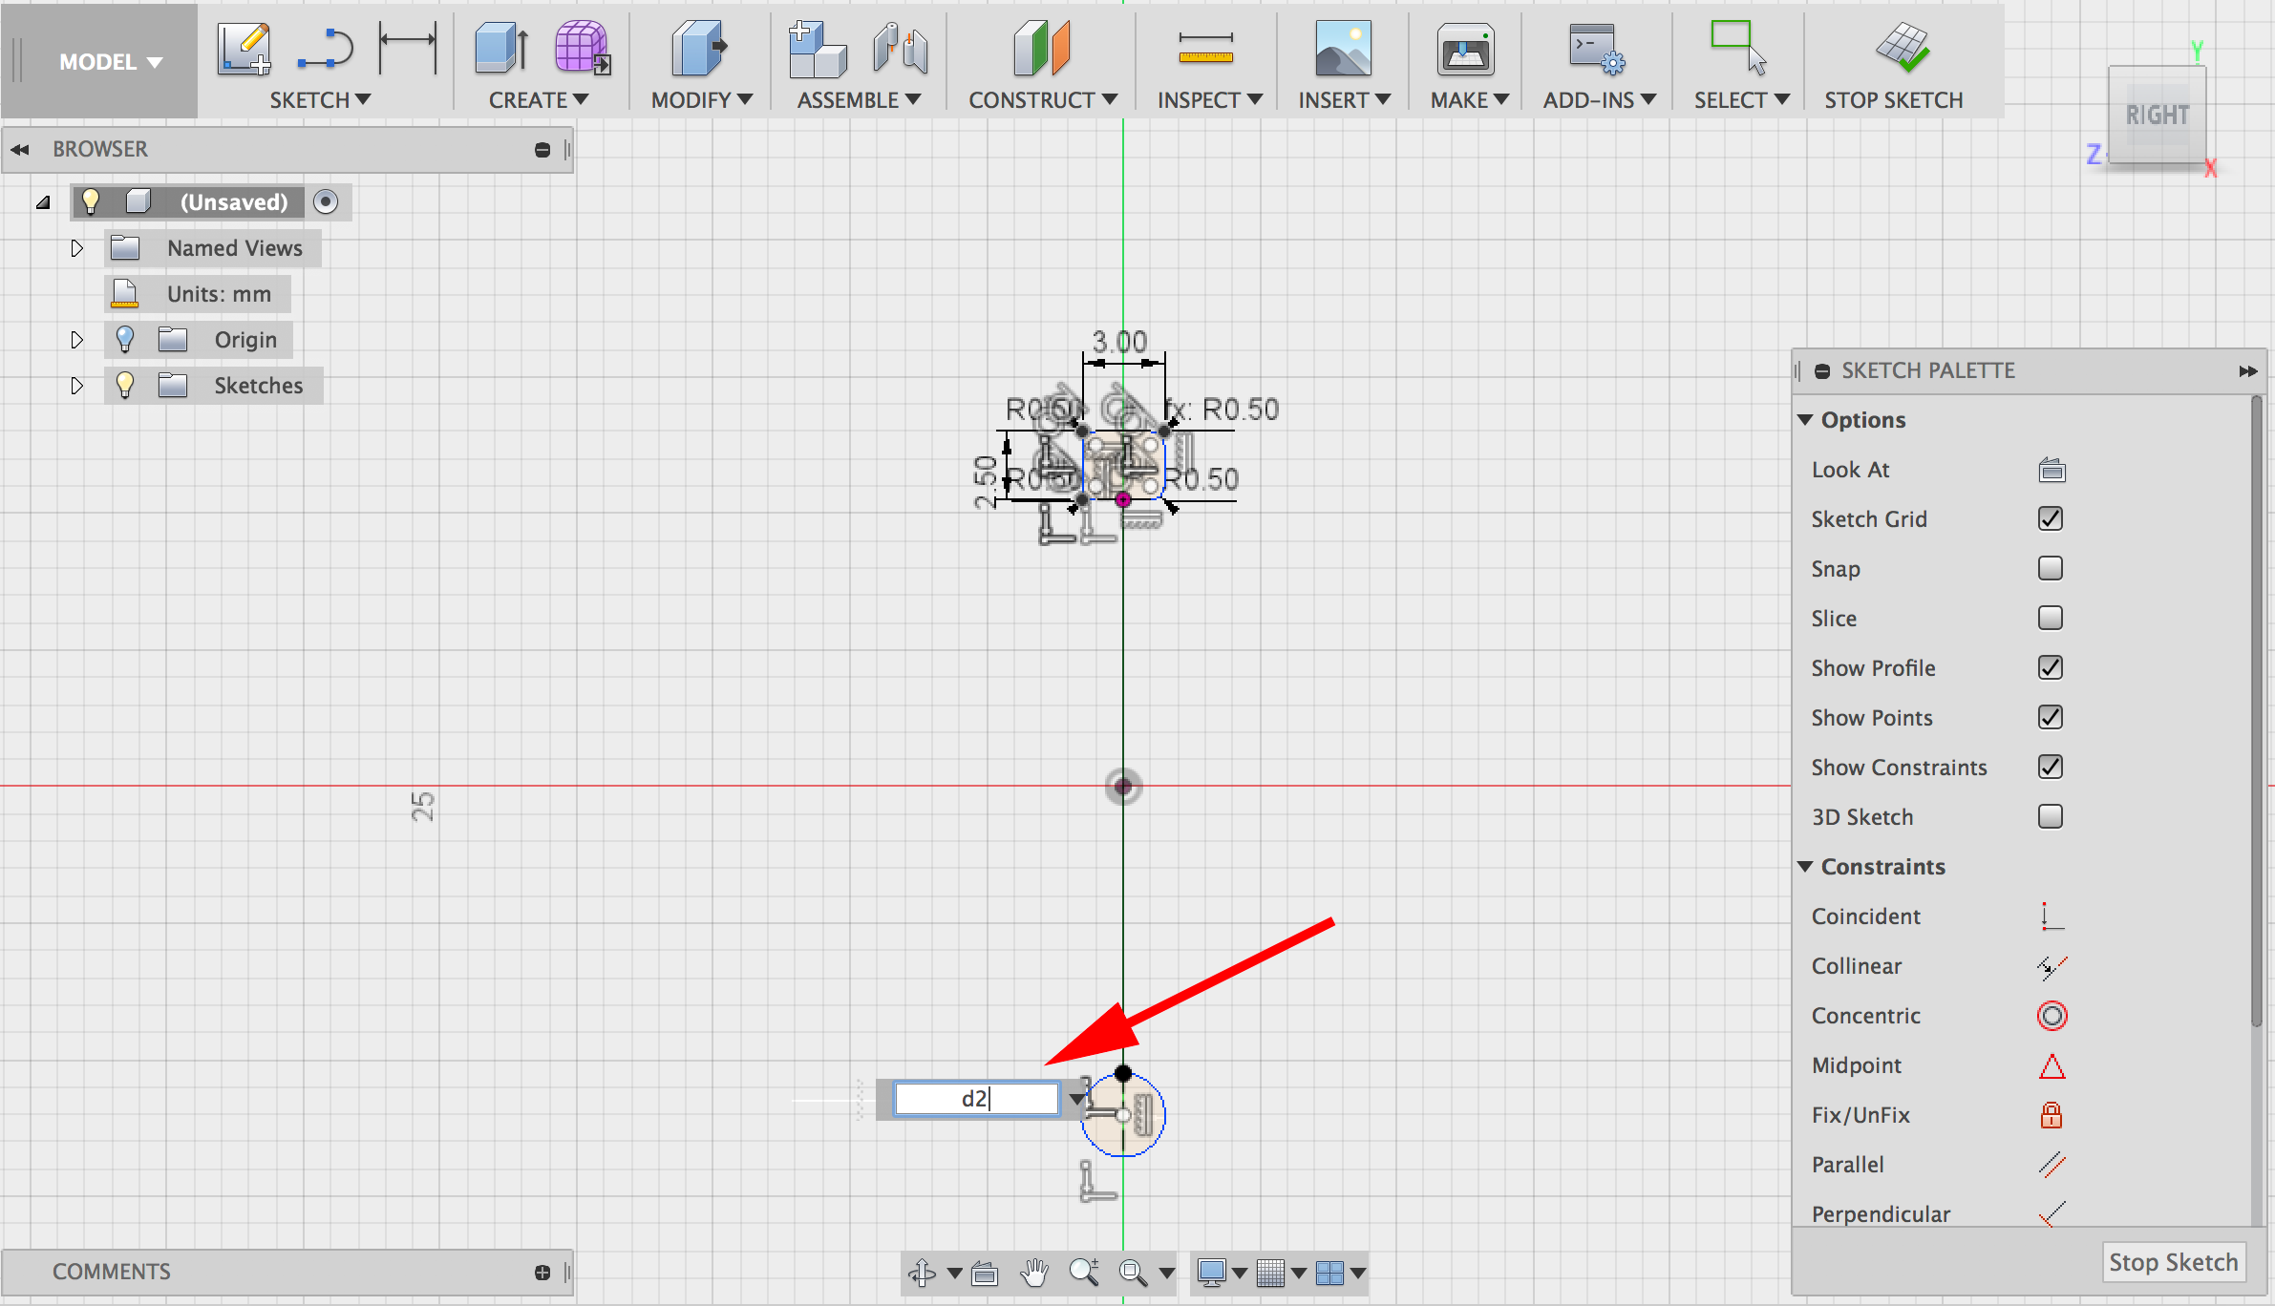Click the RIGHT face of the ViewCube

2157,115
